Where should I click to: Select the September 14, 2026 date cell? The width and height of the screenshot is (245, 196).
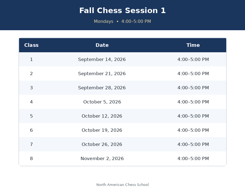point(102,59)
